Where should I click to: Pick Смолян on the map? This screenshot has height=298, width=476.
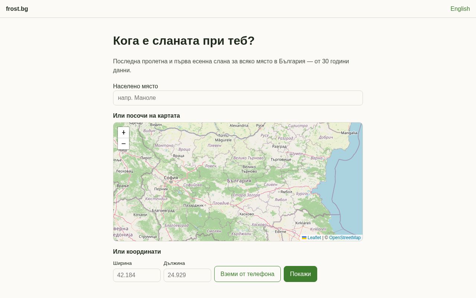[x=214, y=231]
